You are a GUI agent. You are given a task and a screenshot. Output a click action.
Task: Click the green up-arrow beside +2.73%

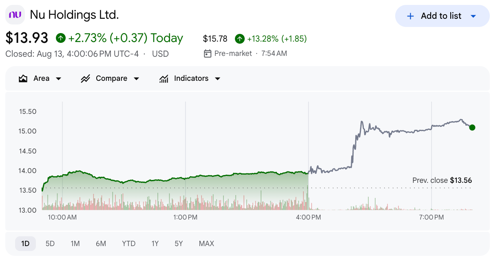61,38
